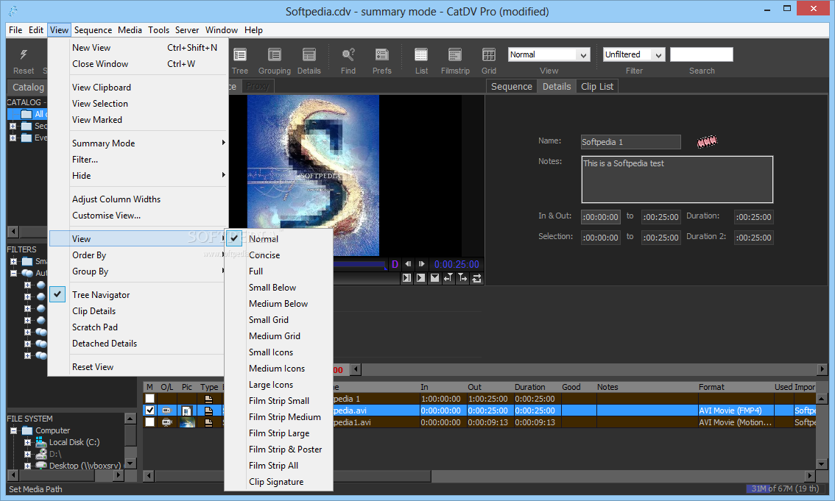Click the Out column header
835x501 pixels.
[x=489, y=387]
